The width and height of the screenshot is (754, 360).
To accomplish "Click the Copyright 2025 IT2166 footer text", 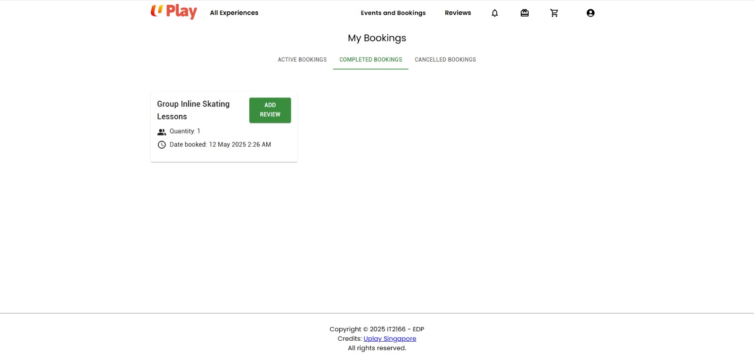I will point(377,329).
